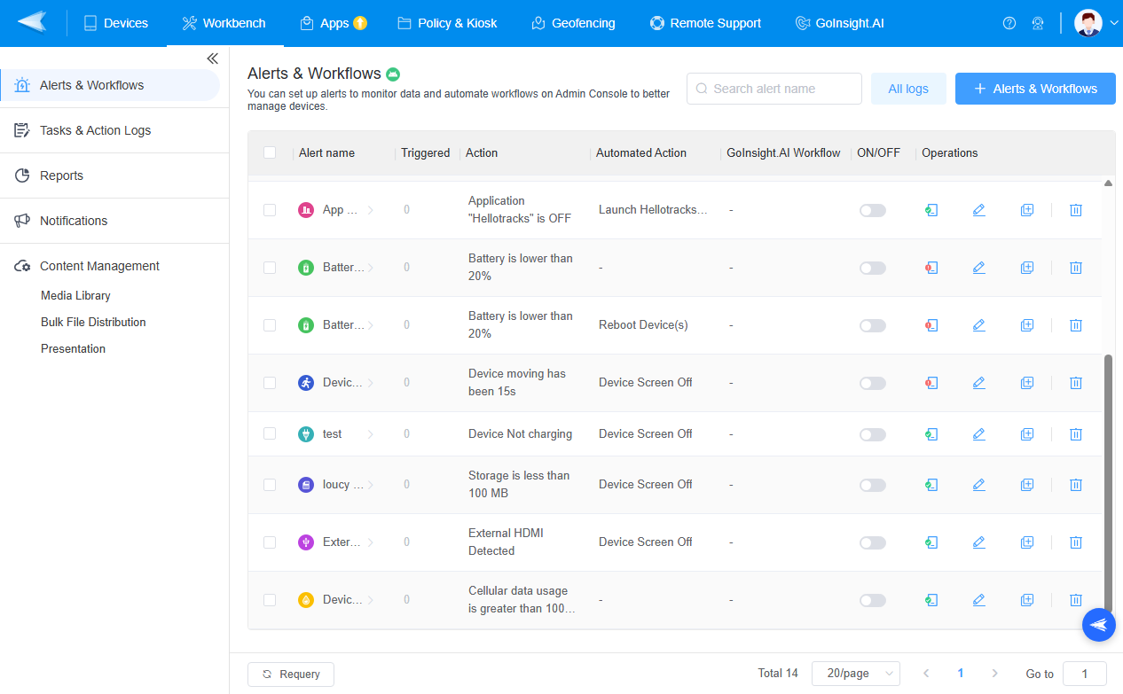Open device status icon for Device moving alert
The width and height of the screenshot is (1123, 694).
pyautogui.click(x=931, y=383)
